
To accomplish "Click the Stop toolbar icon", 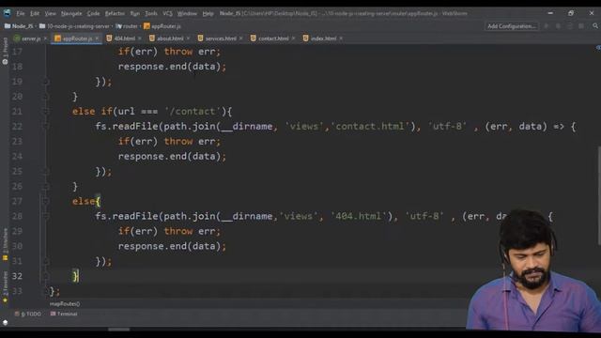I will click(581, 26).
